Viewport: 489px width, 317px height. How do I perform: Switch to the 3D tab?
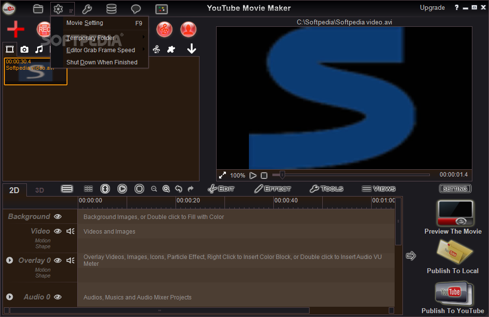coord(39,190)
